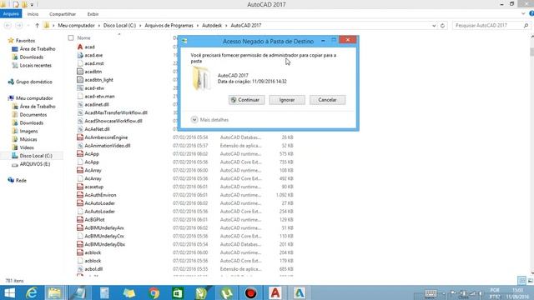Viewport: 534px width, 300px height.
Task: Select the acadinet.dll file
Action: (97, 104)
